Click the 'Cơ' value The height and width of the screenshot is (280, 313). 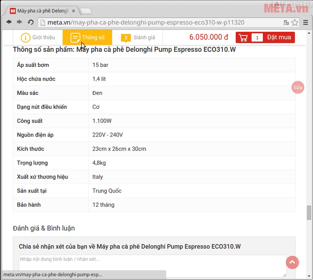point(96,107)
